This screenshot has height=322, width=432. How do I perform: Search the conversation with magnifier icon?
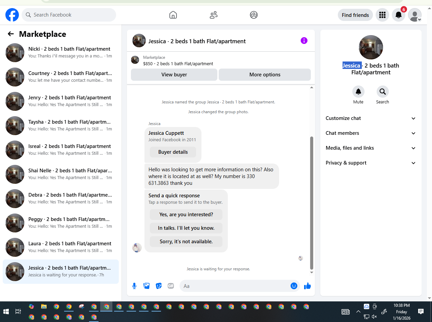(383, 92)
